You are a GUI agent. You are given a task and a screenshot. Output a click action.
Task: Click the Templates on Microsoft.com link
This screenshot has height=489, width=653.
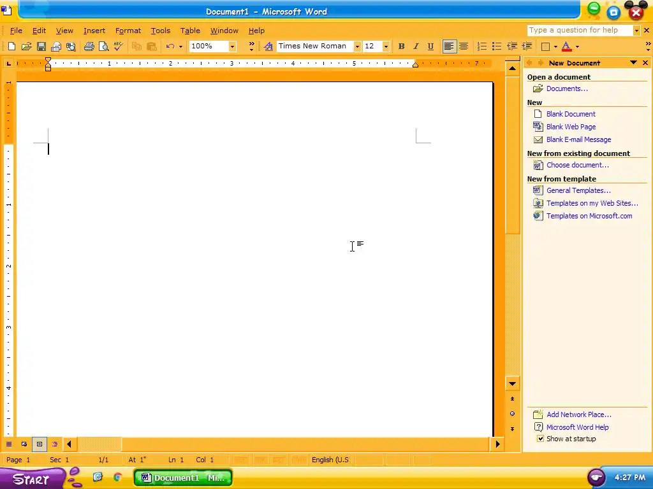pyautogui.click(x=589, y=216)
